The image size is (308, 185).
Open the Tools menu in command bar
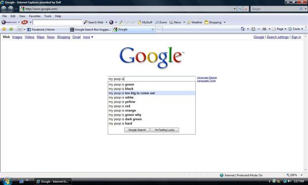point(296,29)
